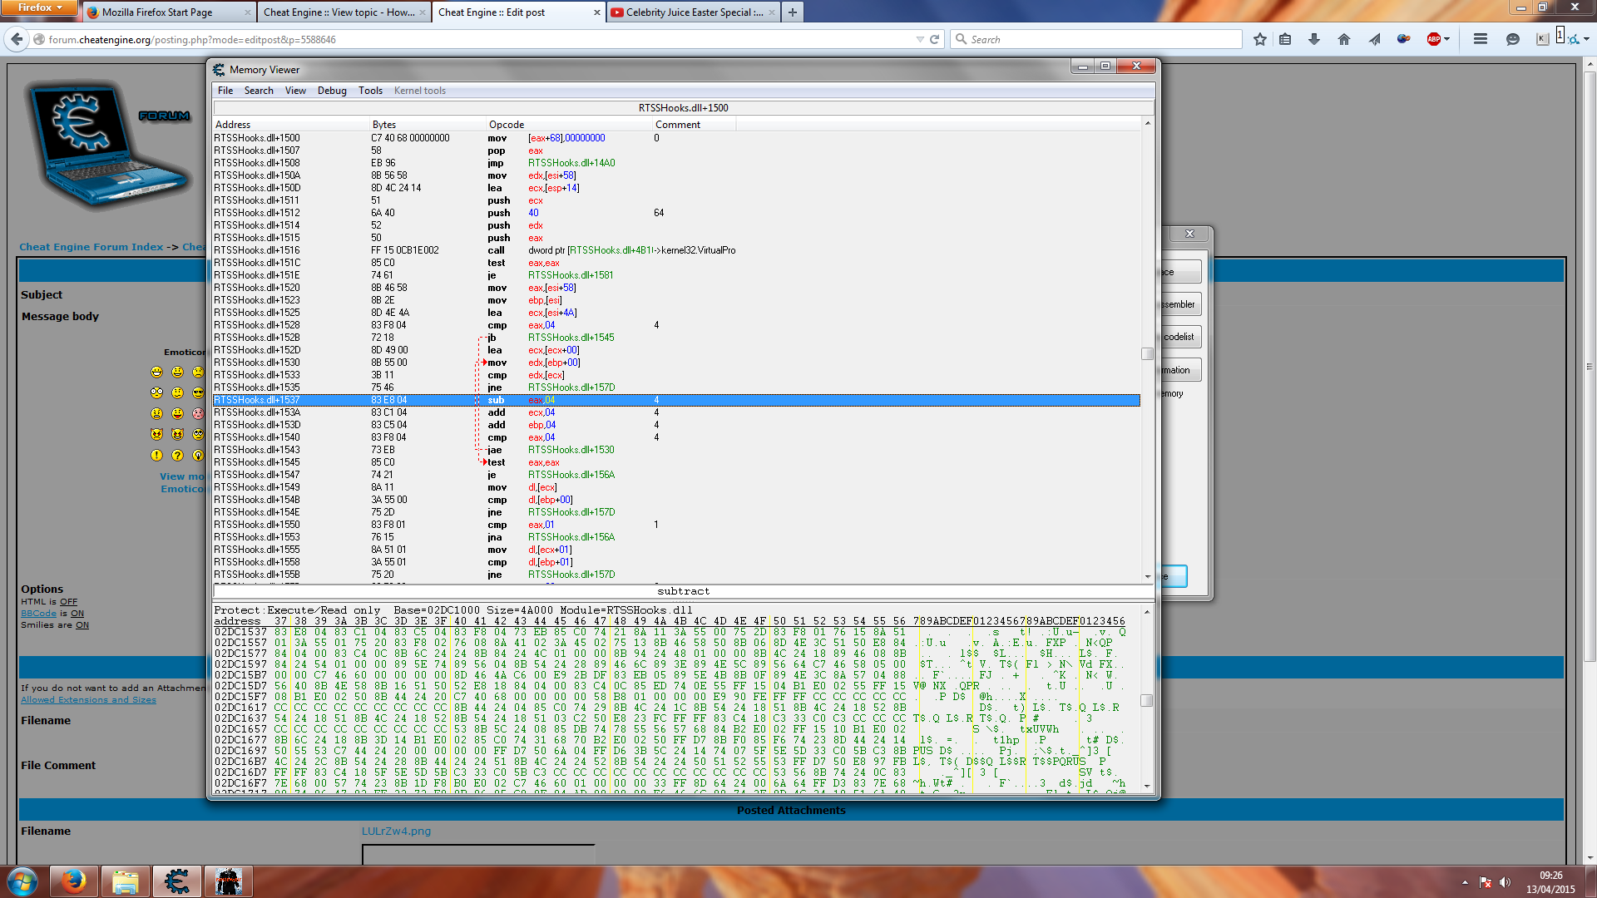Image resolution: width=1597 pixels, height=898 pixels.
Task: Click the Adblock Plus ABP icon
Action: (1433, 39)
